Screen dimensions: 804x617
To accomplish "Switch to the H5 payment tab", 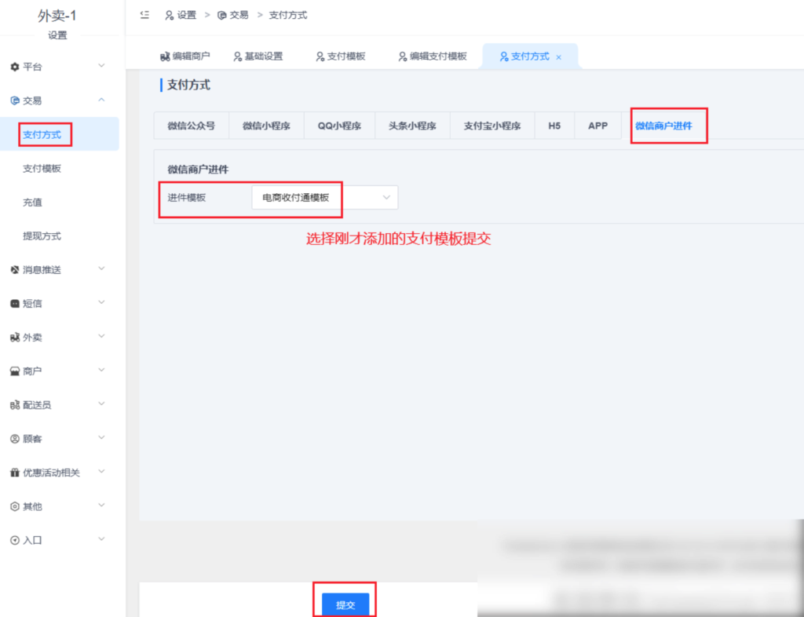I will tap(554, 126).
